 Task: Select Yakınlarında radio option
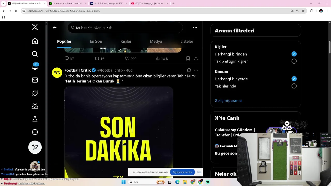[x=294, y=86]
